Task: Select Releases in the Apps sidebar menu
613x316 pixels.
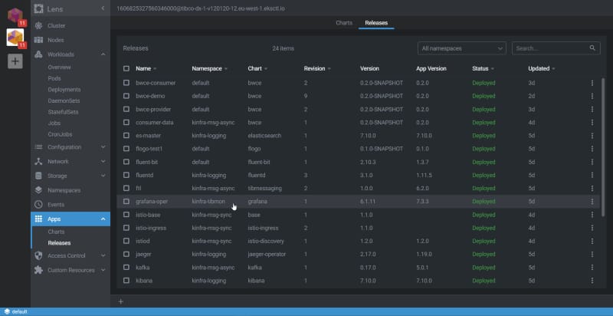Action: coord(59,243)
